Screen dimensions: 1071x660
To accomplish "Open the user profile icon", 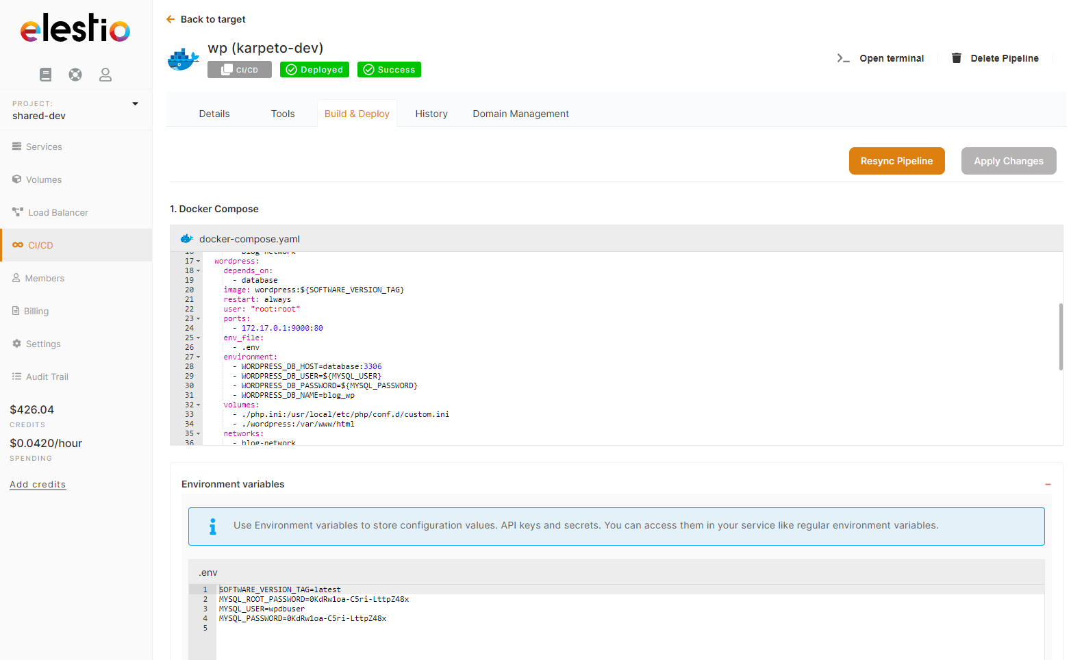I will click(x=105, y=75).
